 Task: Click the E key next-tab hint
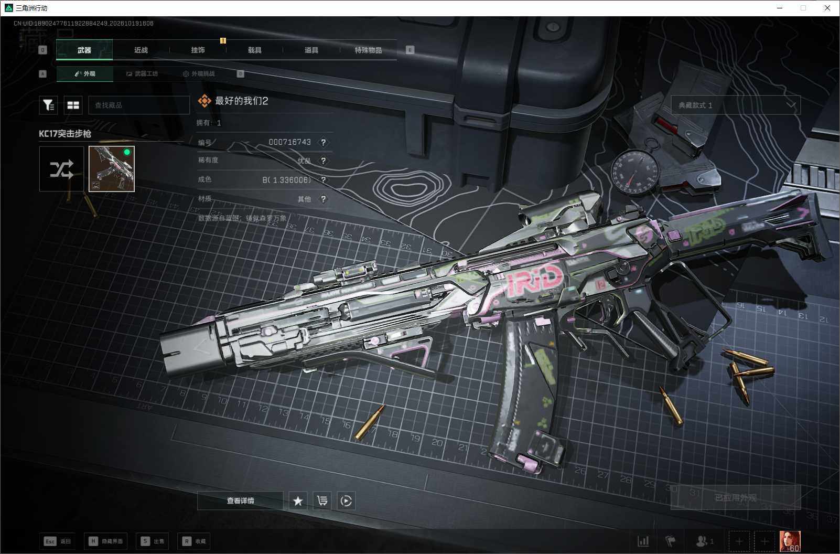[x=410, y=50]
